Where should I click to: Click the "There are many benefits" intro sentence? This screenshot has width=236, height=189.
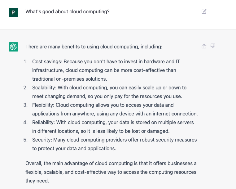[x=94, y=47]
